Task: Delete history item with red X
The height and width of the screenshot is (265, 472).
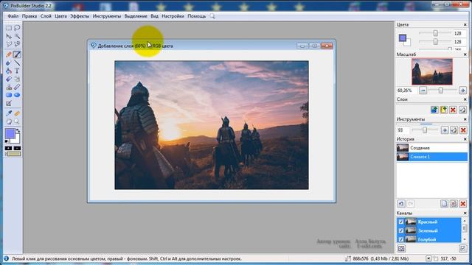Action: click(x=463, y=204)
